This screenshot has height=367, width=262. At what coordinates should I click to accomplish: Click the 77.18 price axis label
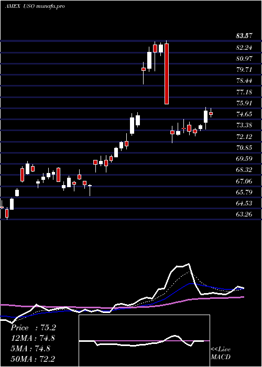tap(244, 92)
